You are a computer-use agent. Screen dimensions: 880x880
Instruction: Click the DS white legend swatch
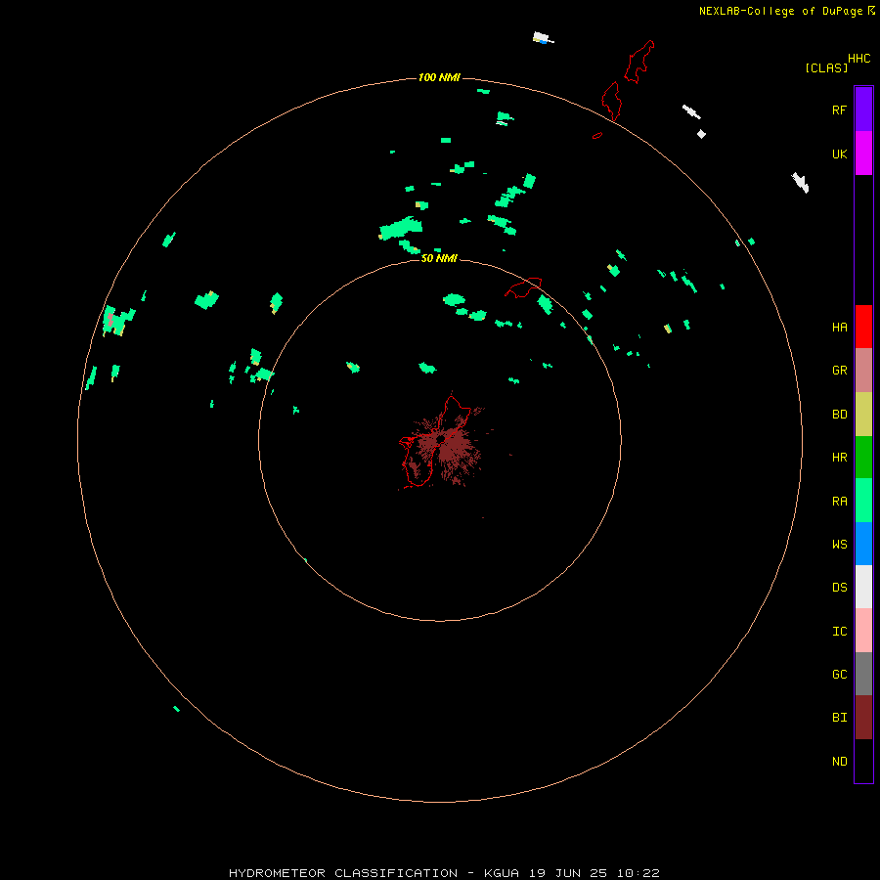(x=863, y=587)
